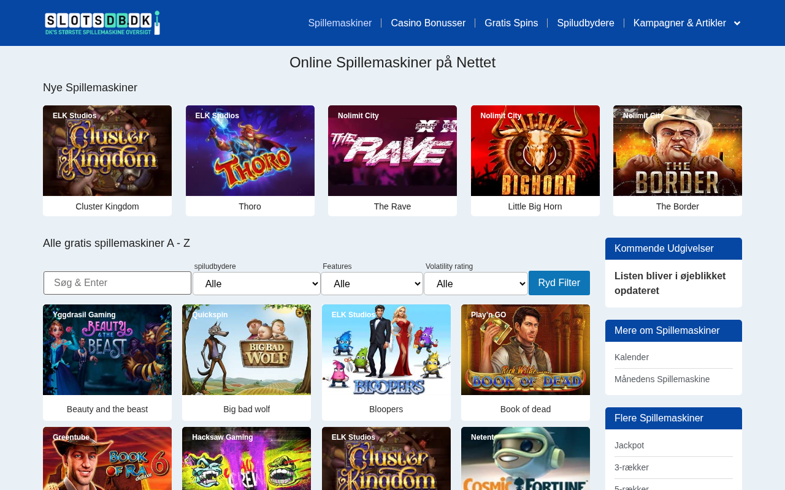Open the Jackpot sidebar link
785x490 pixels.
point(629,445)
